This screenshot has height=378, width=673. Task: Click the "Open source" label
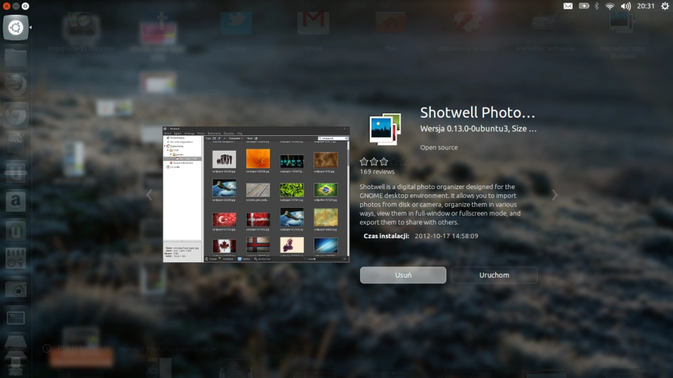pyautogui.click(x=439, y=147)
